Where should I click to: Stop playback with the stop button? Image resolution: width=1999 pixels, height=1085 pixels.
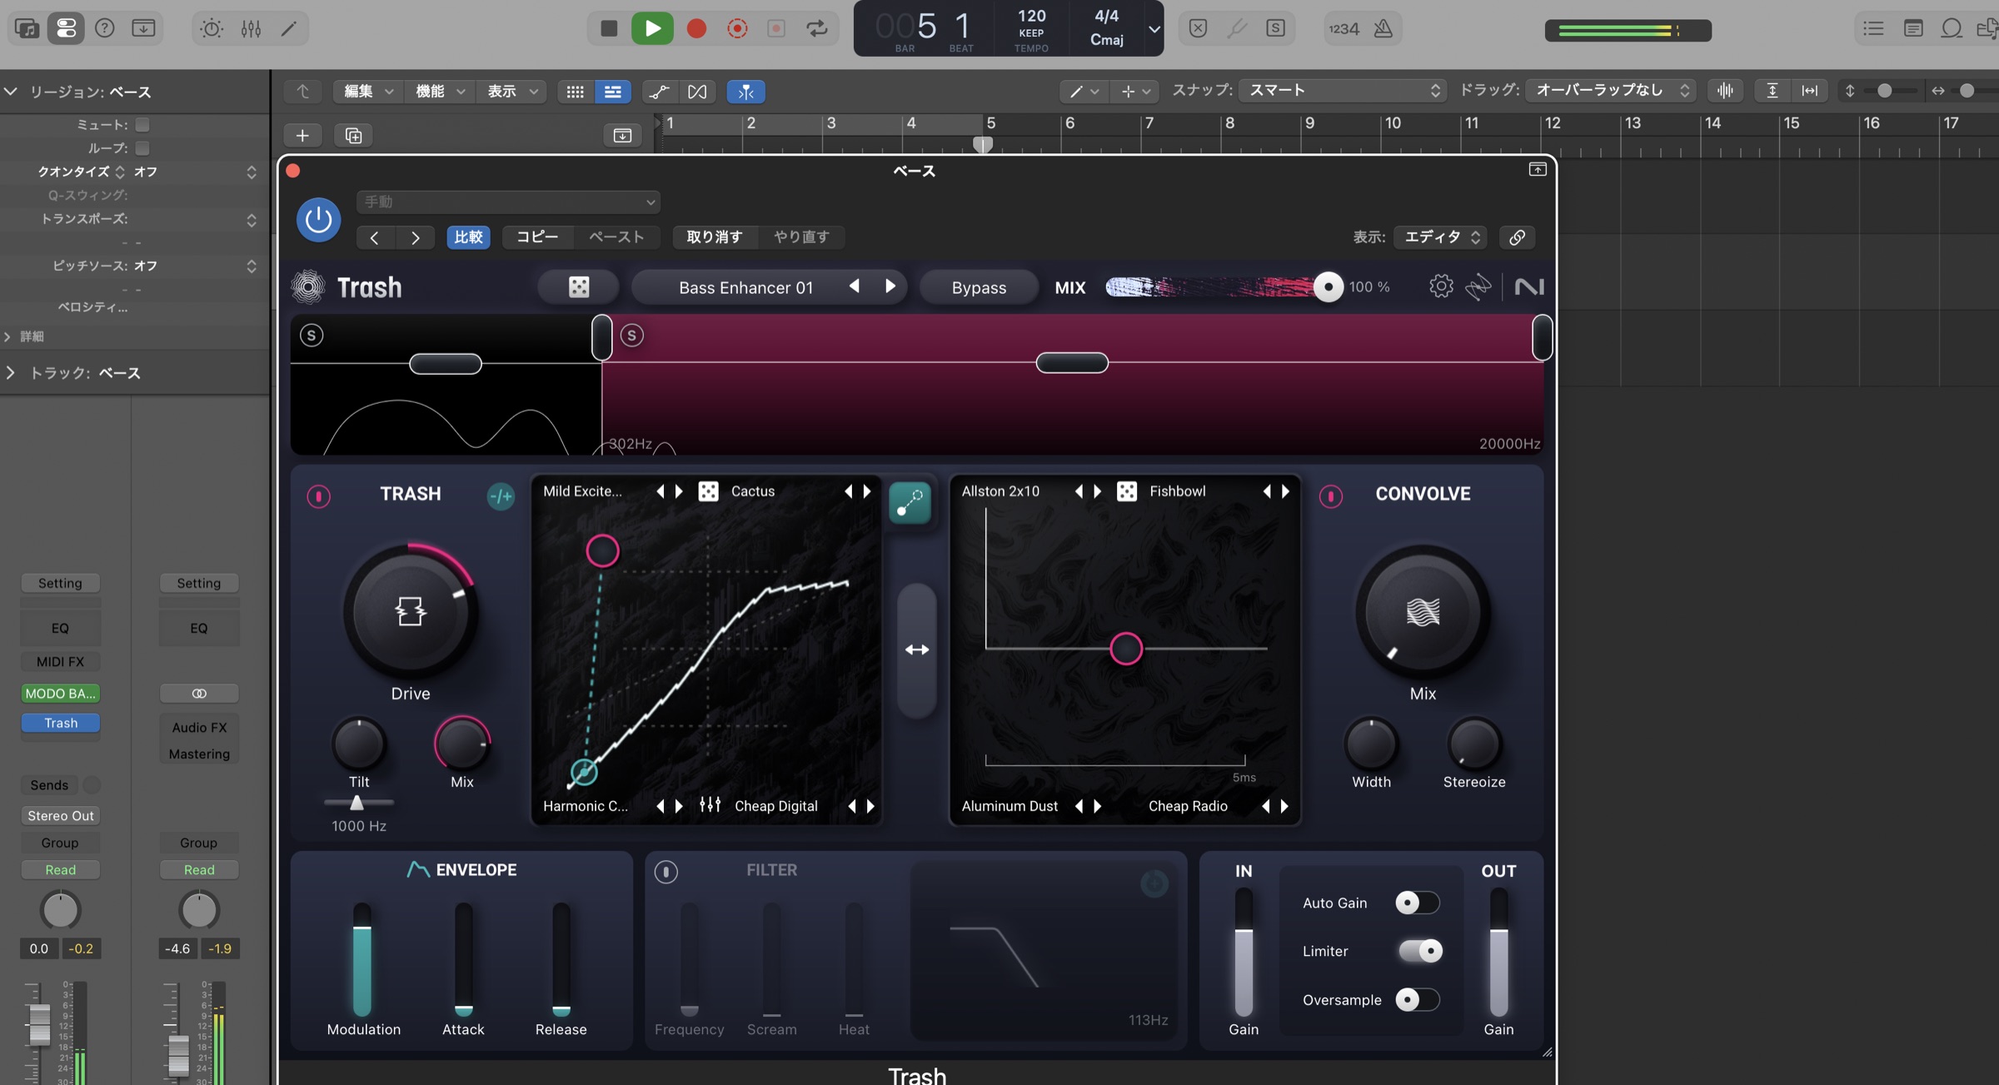click(x=609, y=28)
